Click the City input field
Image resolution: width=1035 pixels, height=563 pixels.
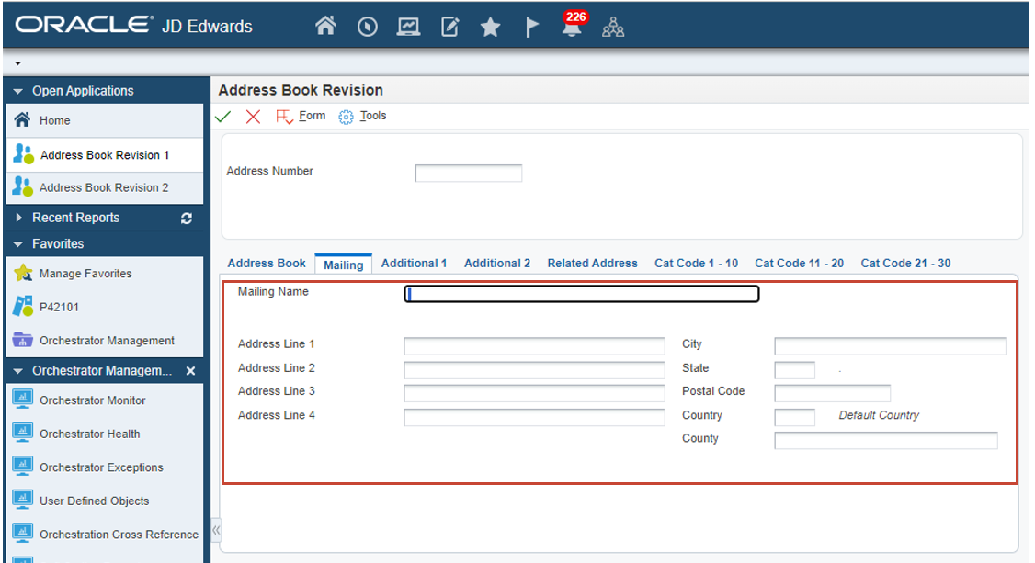[890, 346]
